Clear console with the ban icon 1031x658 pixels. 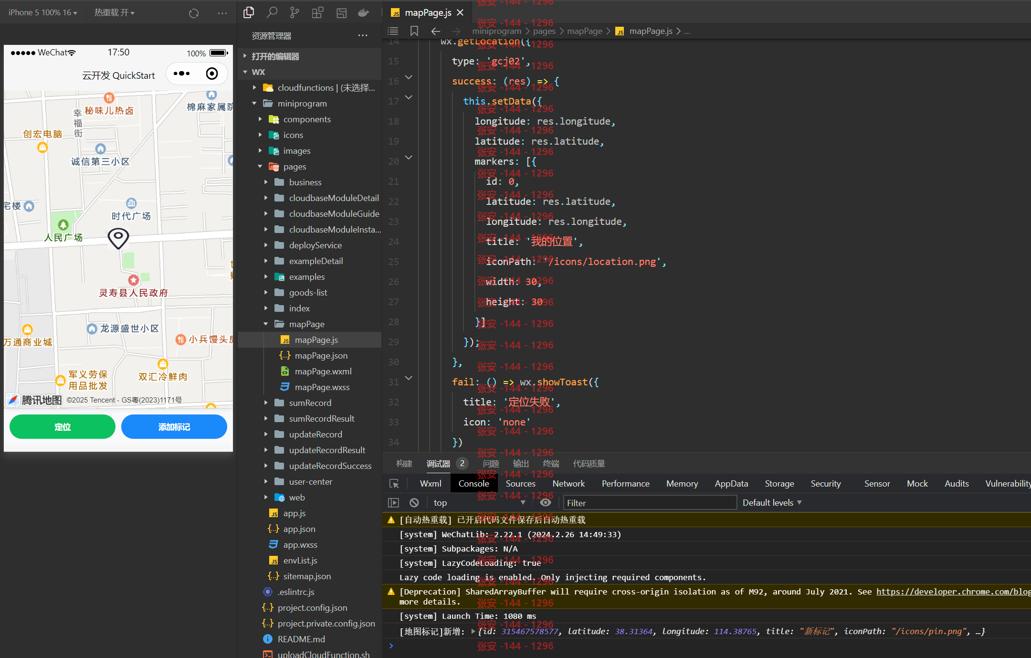(414, 502)
